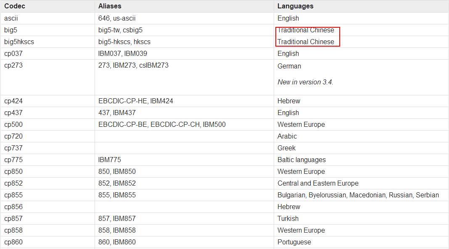Click the Languages column header
The image size is (449, 249).
295,6
